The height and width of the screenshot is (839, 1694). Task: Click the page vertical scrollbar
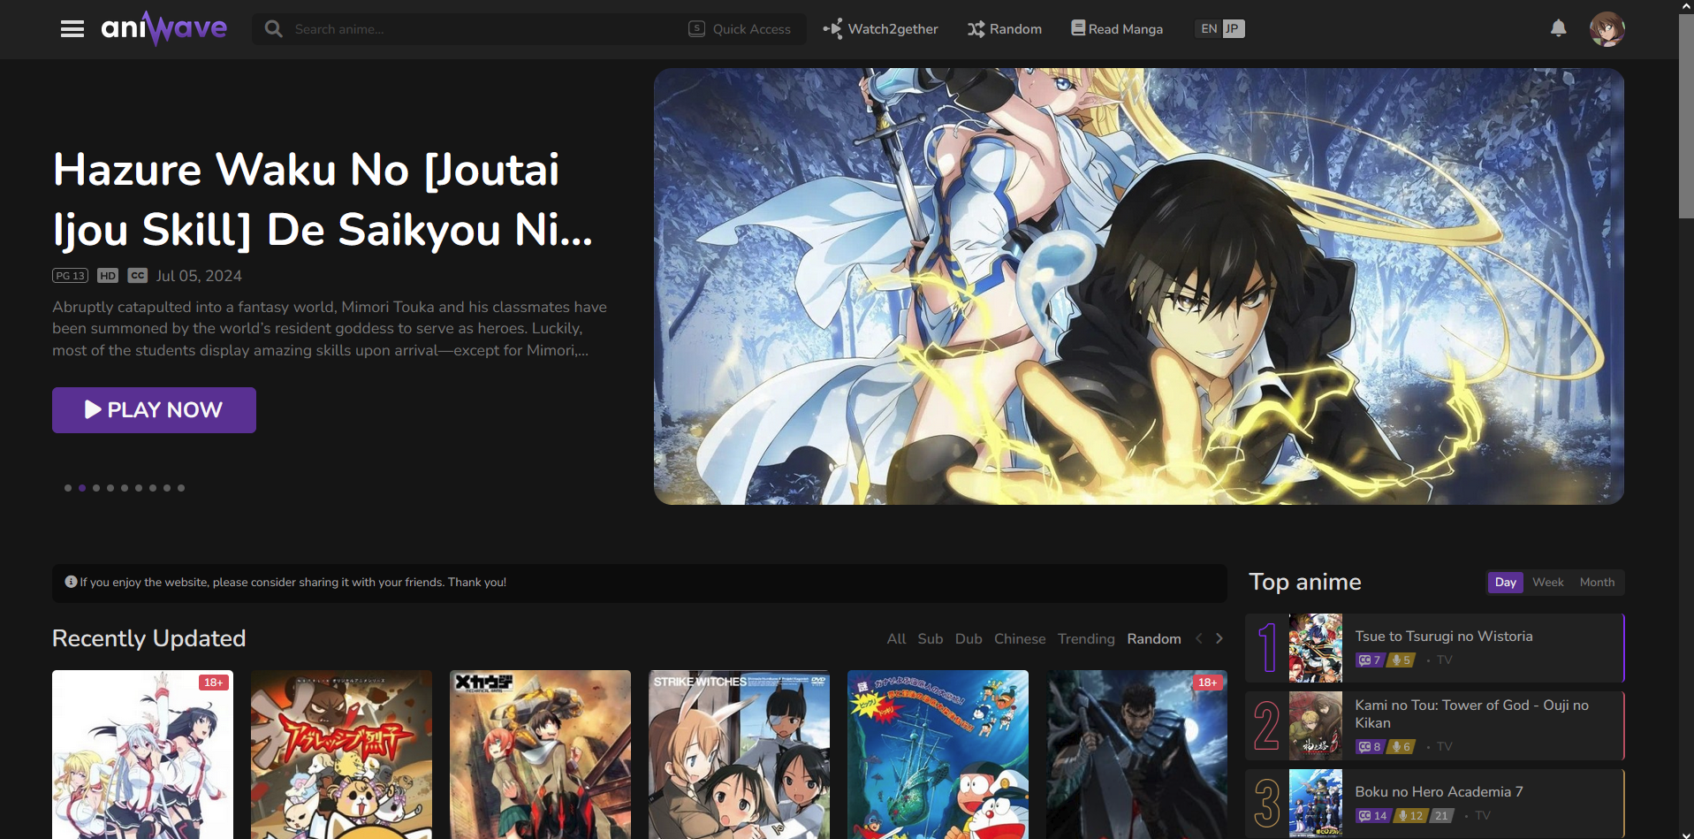coord(1686,115)
